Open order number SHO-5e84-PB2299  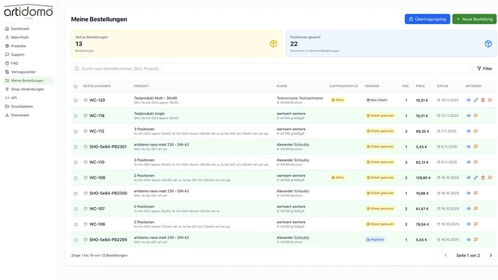[108, 240]
